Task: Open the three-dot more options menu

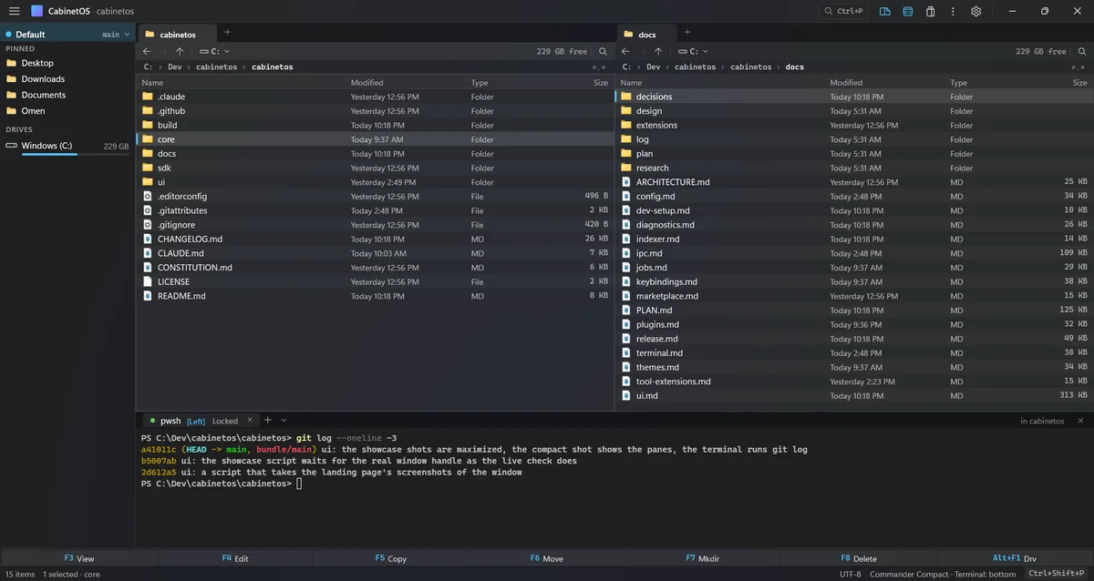Action: point(954,11)
